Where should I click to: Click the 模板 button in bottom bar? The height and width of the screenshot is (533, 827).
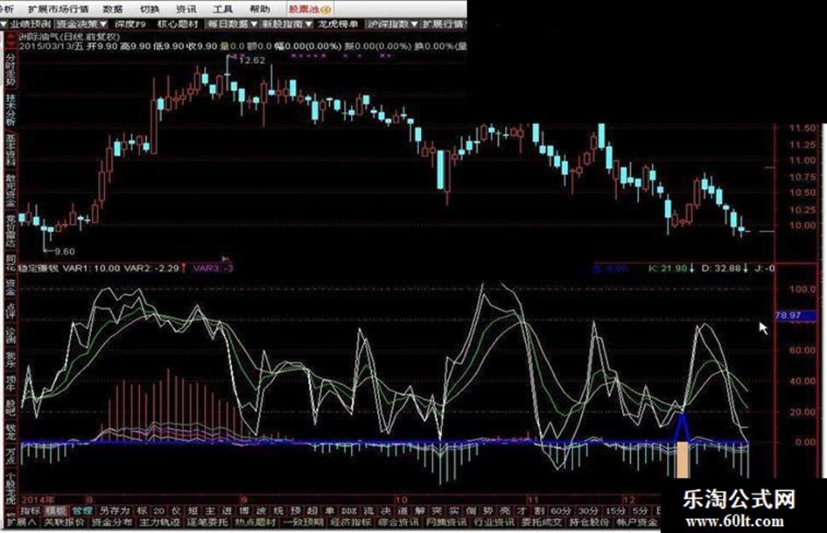pyautogui.click(x=56, y=511)
